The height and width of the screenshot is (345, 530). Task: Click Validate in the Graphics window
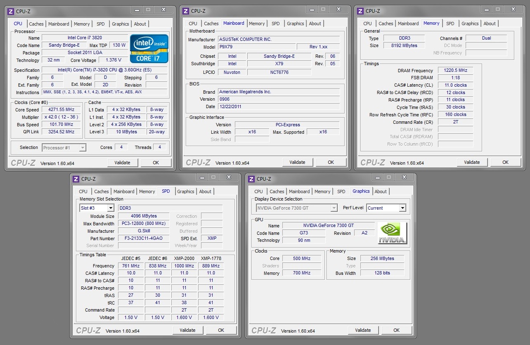(x=363, y=330)
